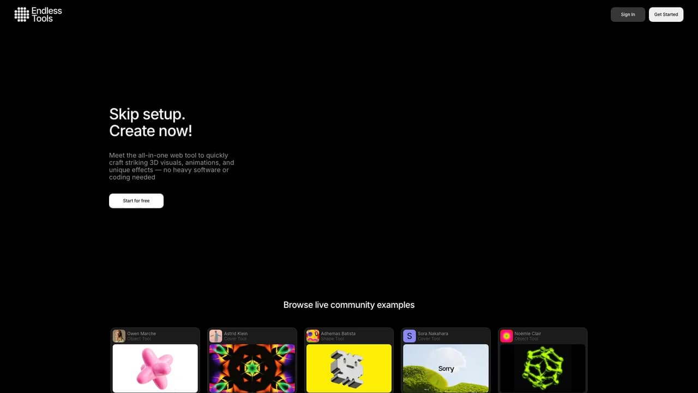
Task: Click the "Skip setup. Create now!" headline
Action: [x=151, y=122]
